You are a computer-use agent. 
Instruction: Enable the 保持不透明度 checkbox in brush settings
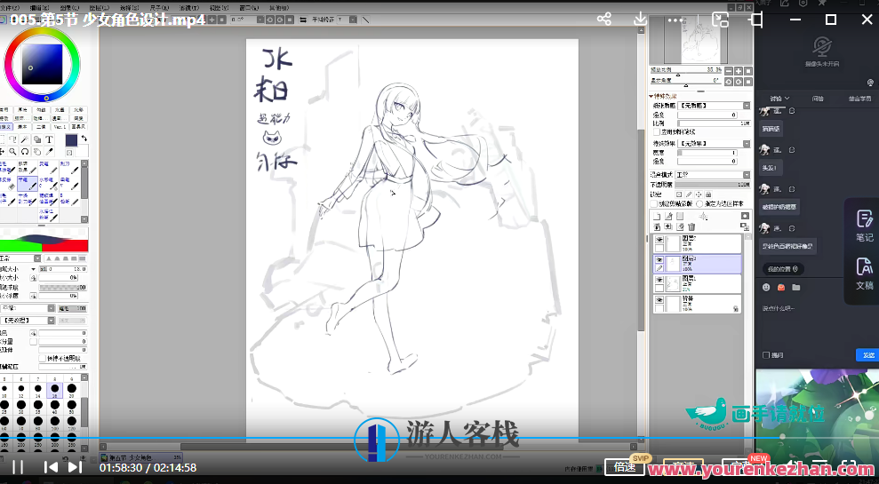[42, 358]
